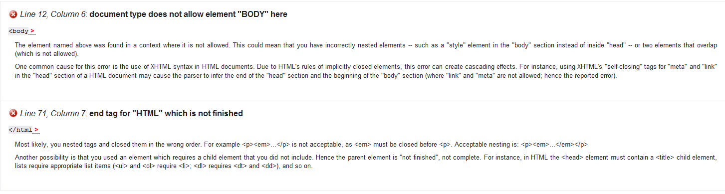Click the red arrow after the <body code
The image size is (725, 194).
click(x=32, y=31)
